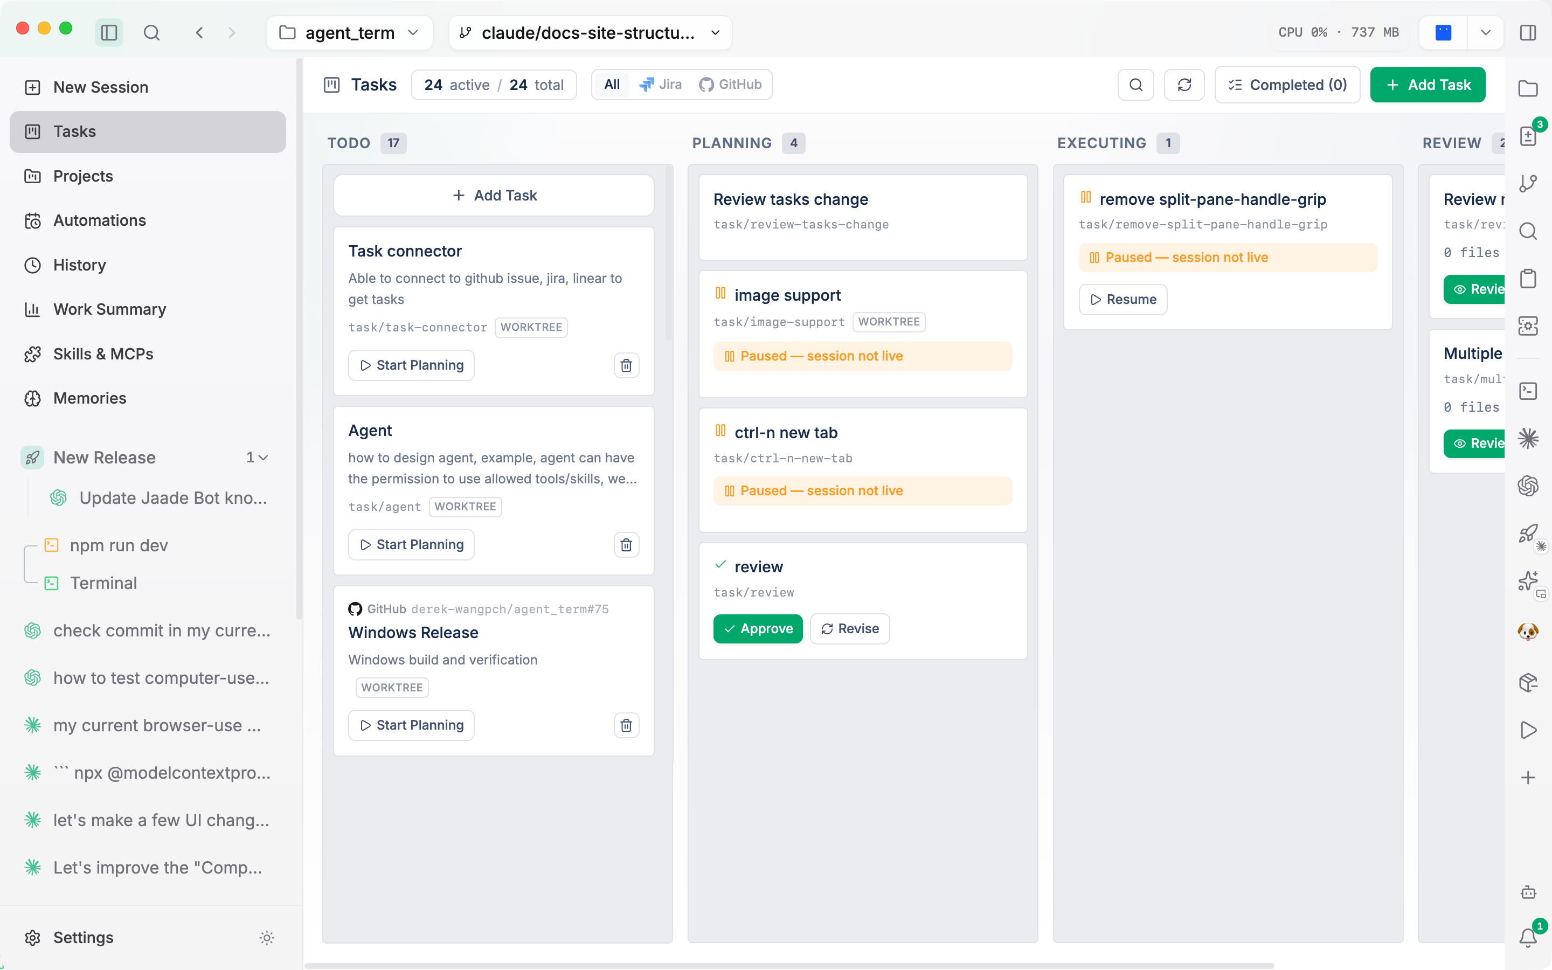Open Automations in the sidebar
This screenshot has height=970, width=1552.
(x=148, y=220)
